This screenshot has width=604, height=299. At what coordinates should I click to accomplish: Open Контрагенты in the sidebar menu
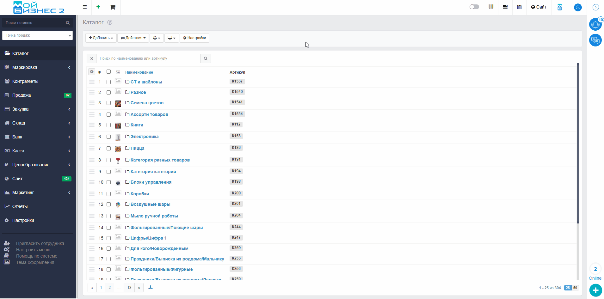(x=25, y=81)
